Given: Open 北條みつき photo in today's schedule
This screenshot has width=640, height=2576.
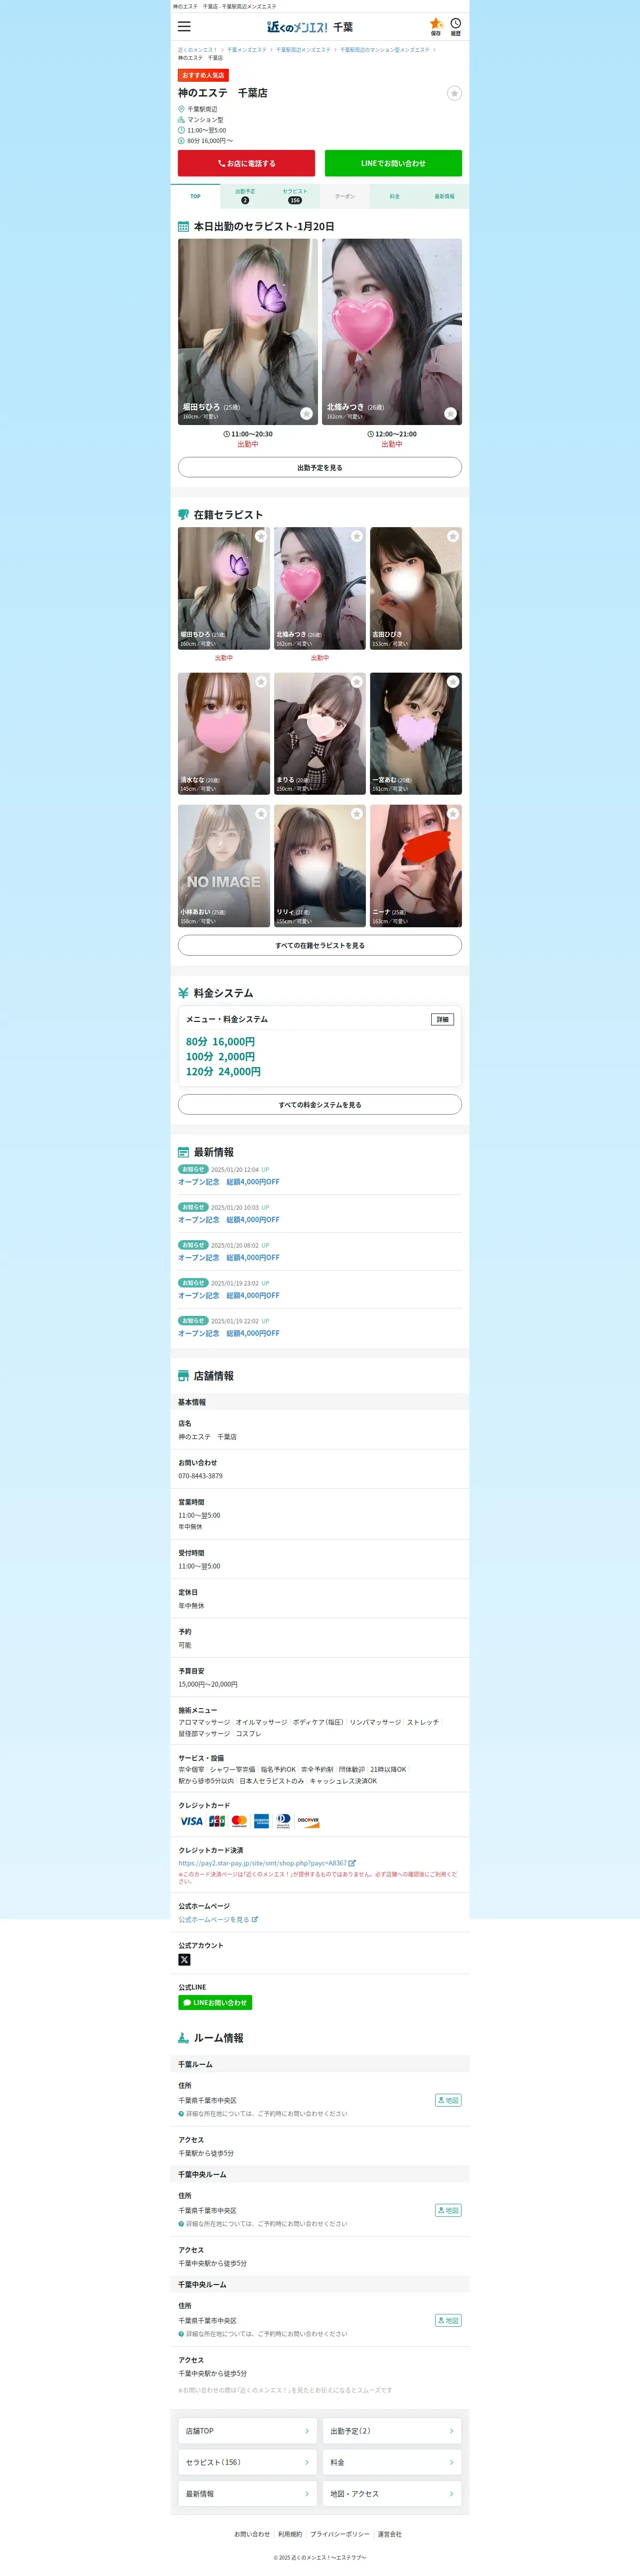Looking at the screenshot, I should coord(392,331).
